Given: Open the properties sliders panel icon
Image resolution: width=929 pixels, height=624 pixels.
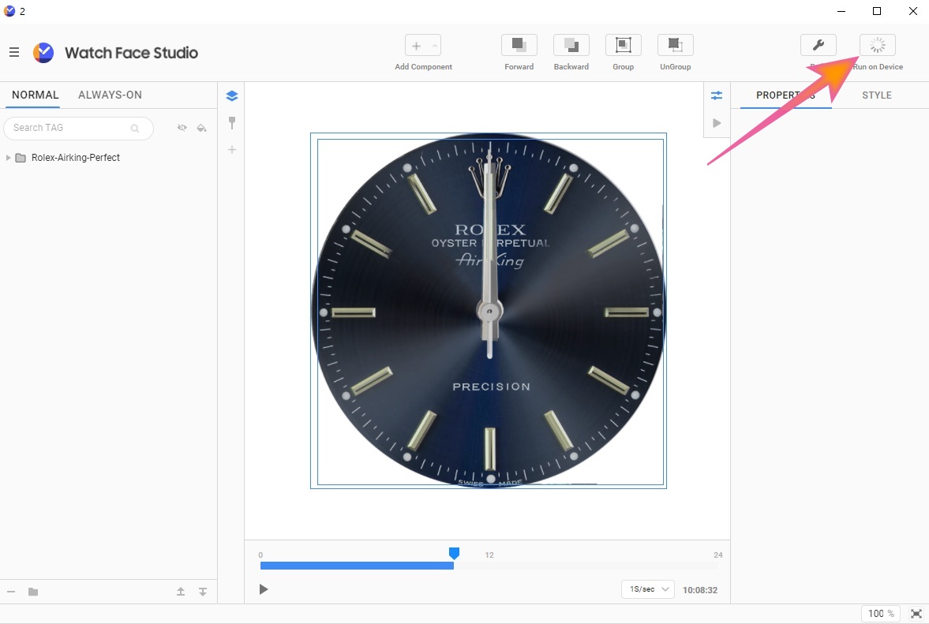Looking at the screenshot, I should tap(717, 95).
